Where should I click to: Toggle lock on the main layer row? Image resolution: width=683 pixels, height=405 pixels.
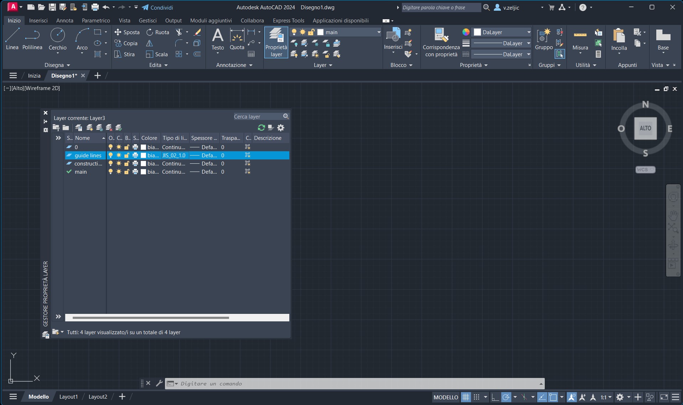click(126, 172)
